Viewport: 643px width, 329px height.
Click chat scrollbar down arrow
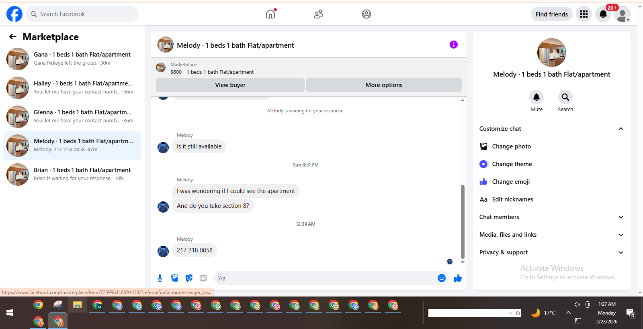(x=463, y=262)
